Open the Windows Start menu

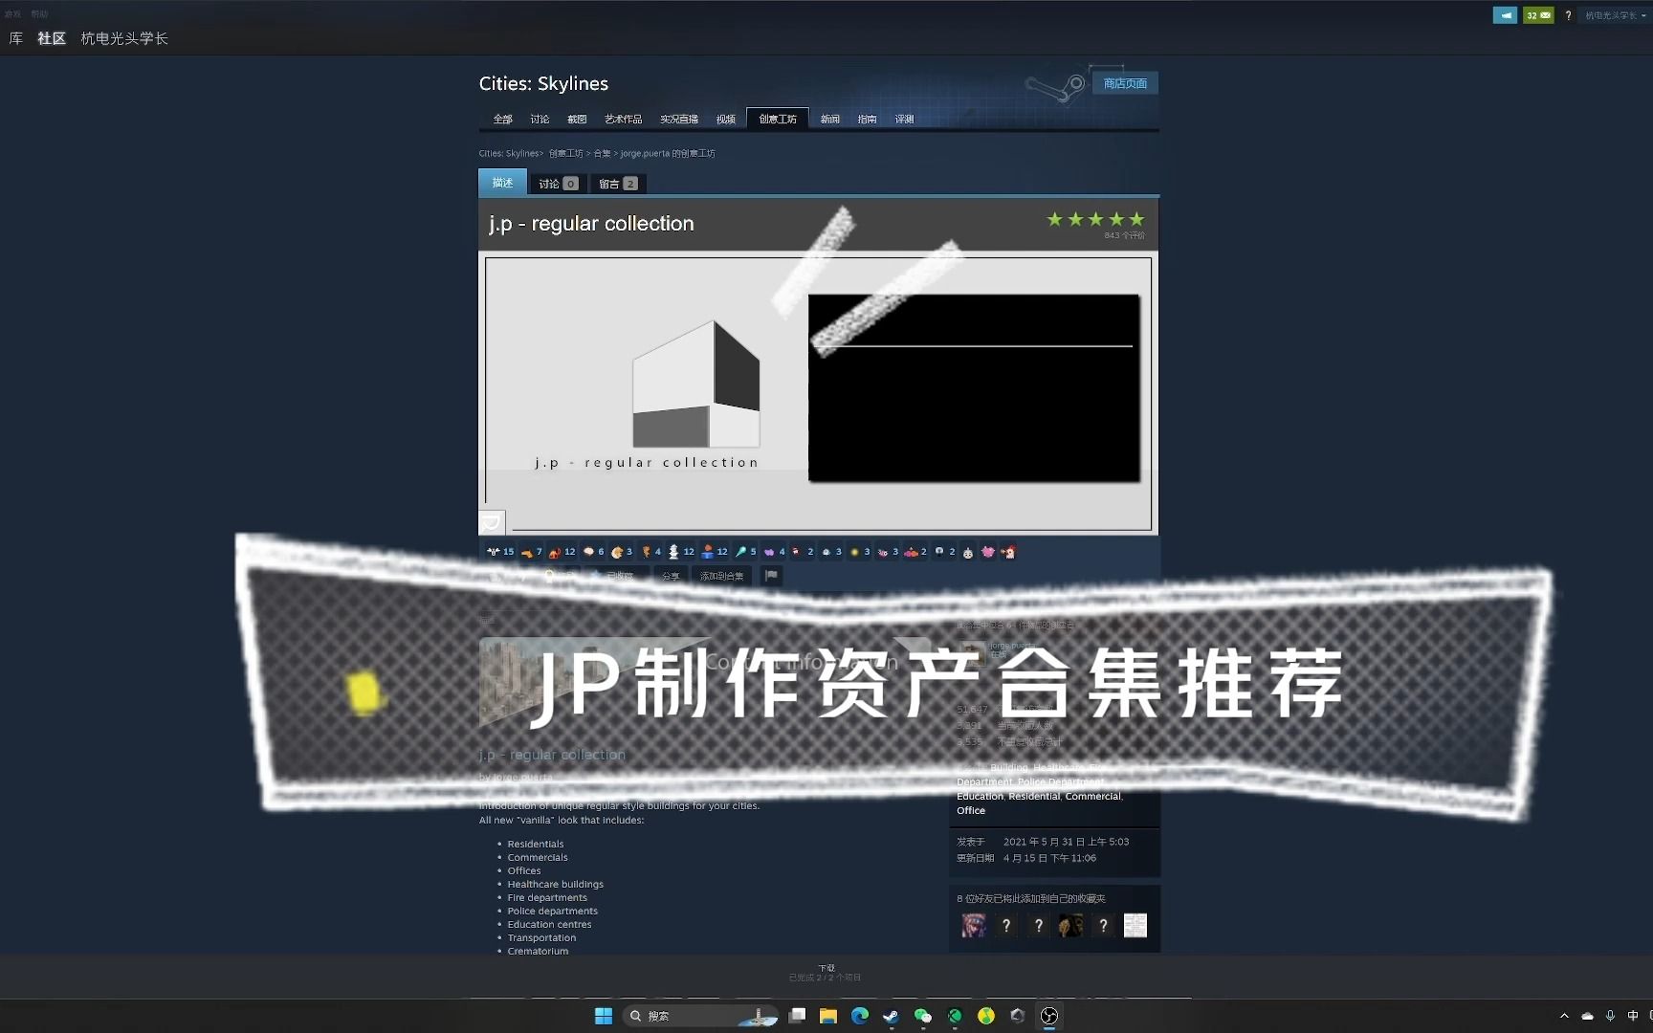[x=604, y=1016]
